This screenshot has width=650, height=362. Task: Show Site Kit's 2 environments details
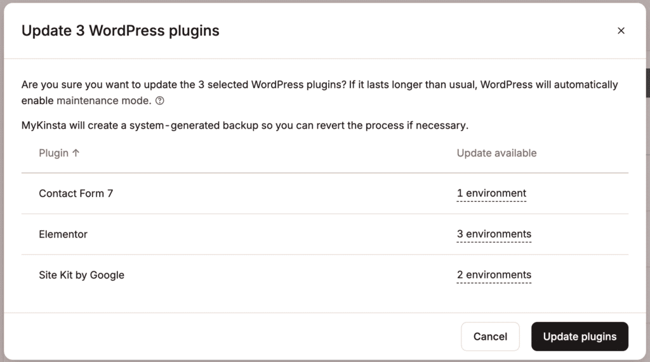[494, 275]
